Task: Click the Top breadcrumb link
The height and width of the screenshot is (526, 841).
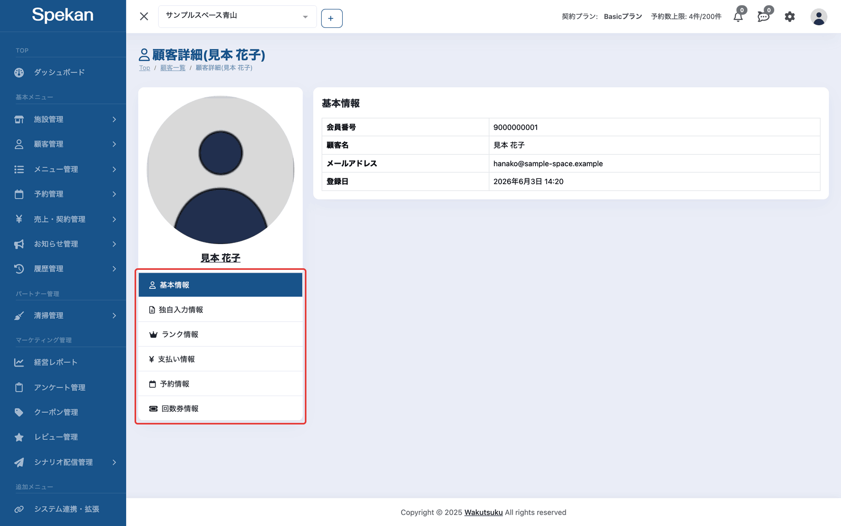Action: click(x=145, y=68)
